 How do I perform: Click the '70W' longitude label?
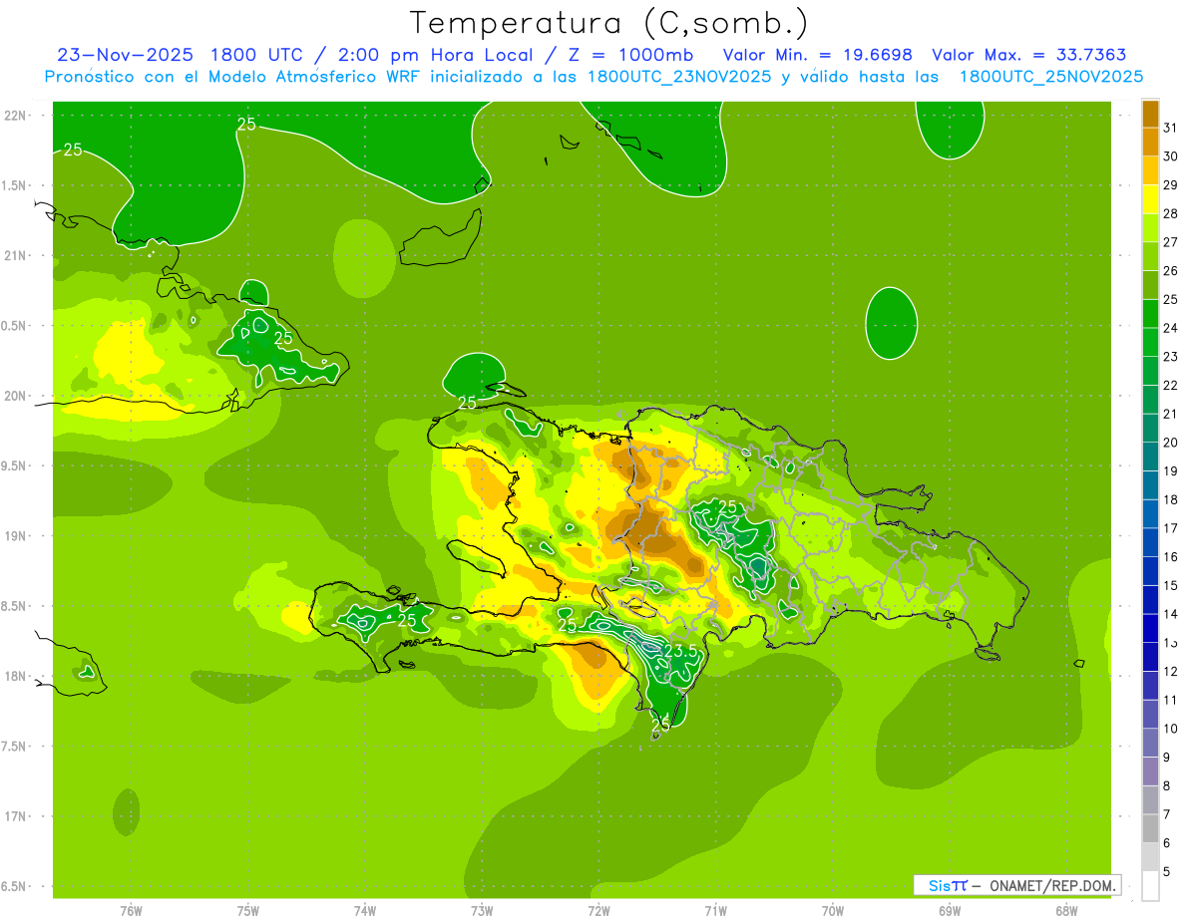[832, 910]
